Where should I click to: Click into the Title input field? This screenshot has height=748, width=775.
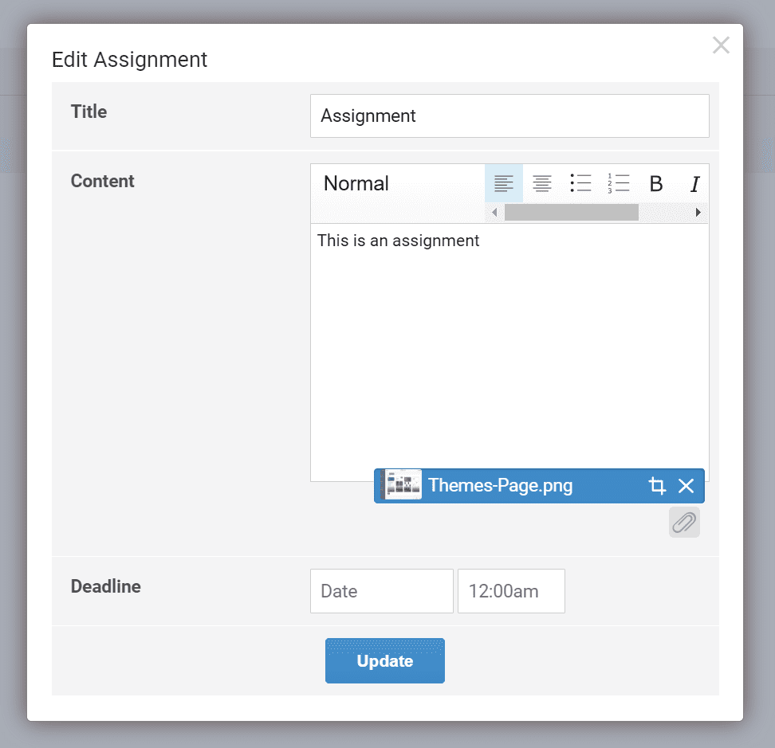tap(509, 116)
